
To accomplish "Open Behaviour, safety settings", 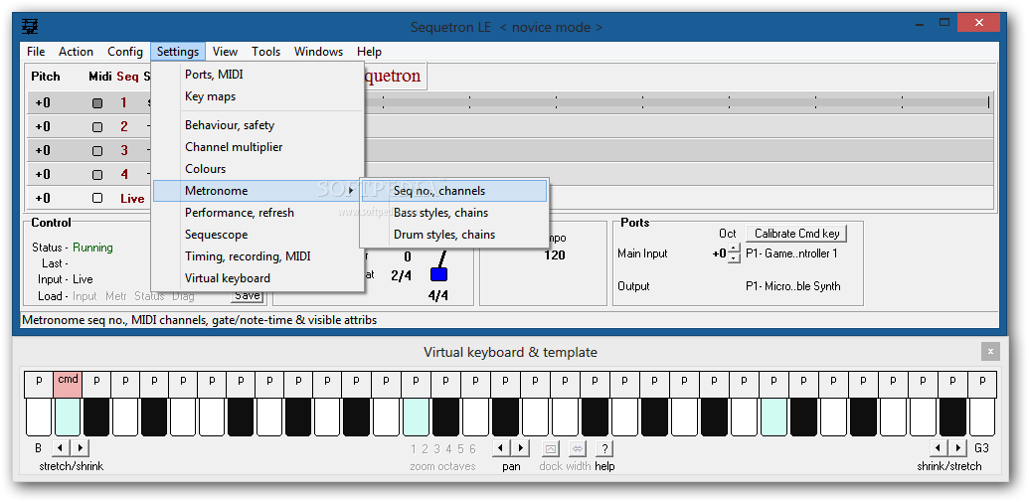I will pyautogui.click(x=258, y=125).
